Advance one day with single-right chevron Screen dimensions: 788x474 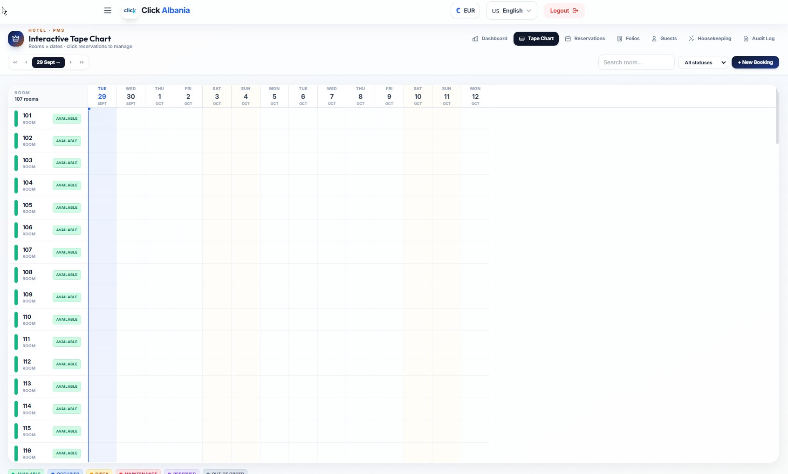coord(70,62)
